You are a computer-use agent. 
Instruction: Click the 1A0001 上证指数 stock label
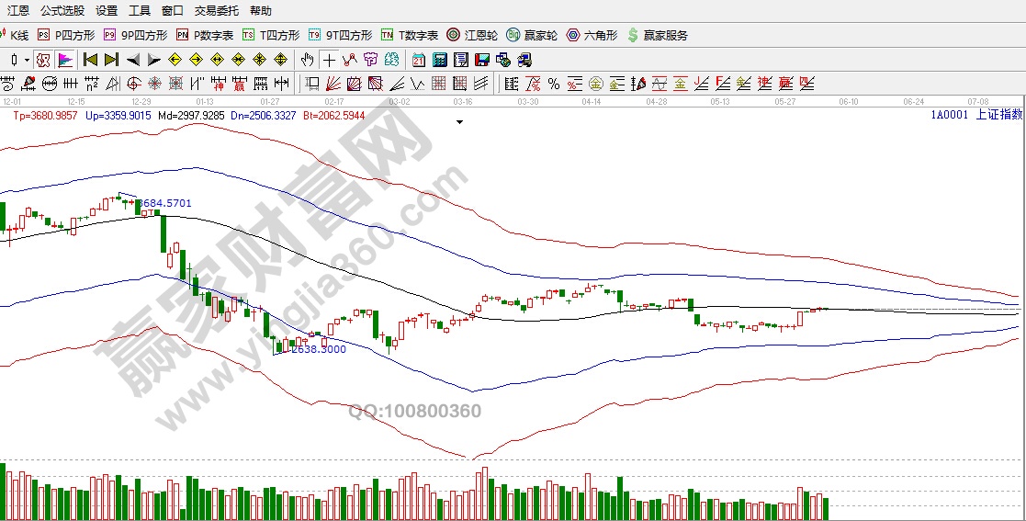(x=975, y=115)
